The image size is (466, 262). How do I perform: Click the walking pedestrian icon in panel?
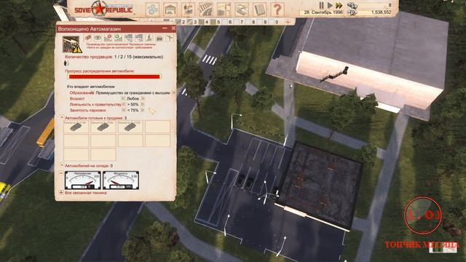click(x=149, y=38)
